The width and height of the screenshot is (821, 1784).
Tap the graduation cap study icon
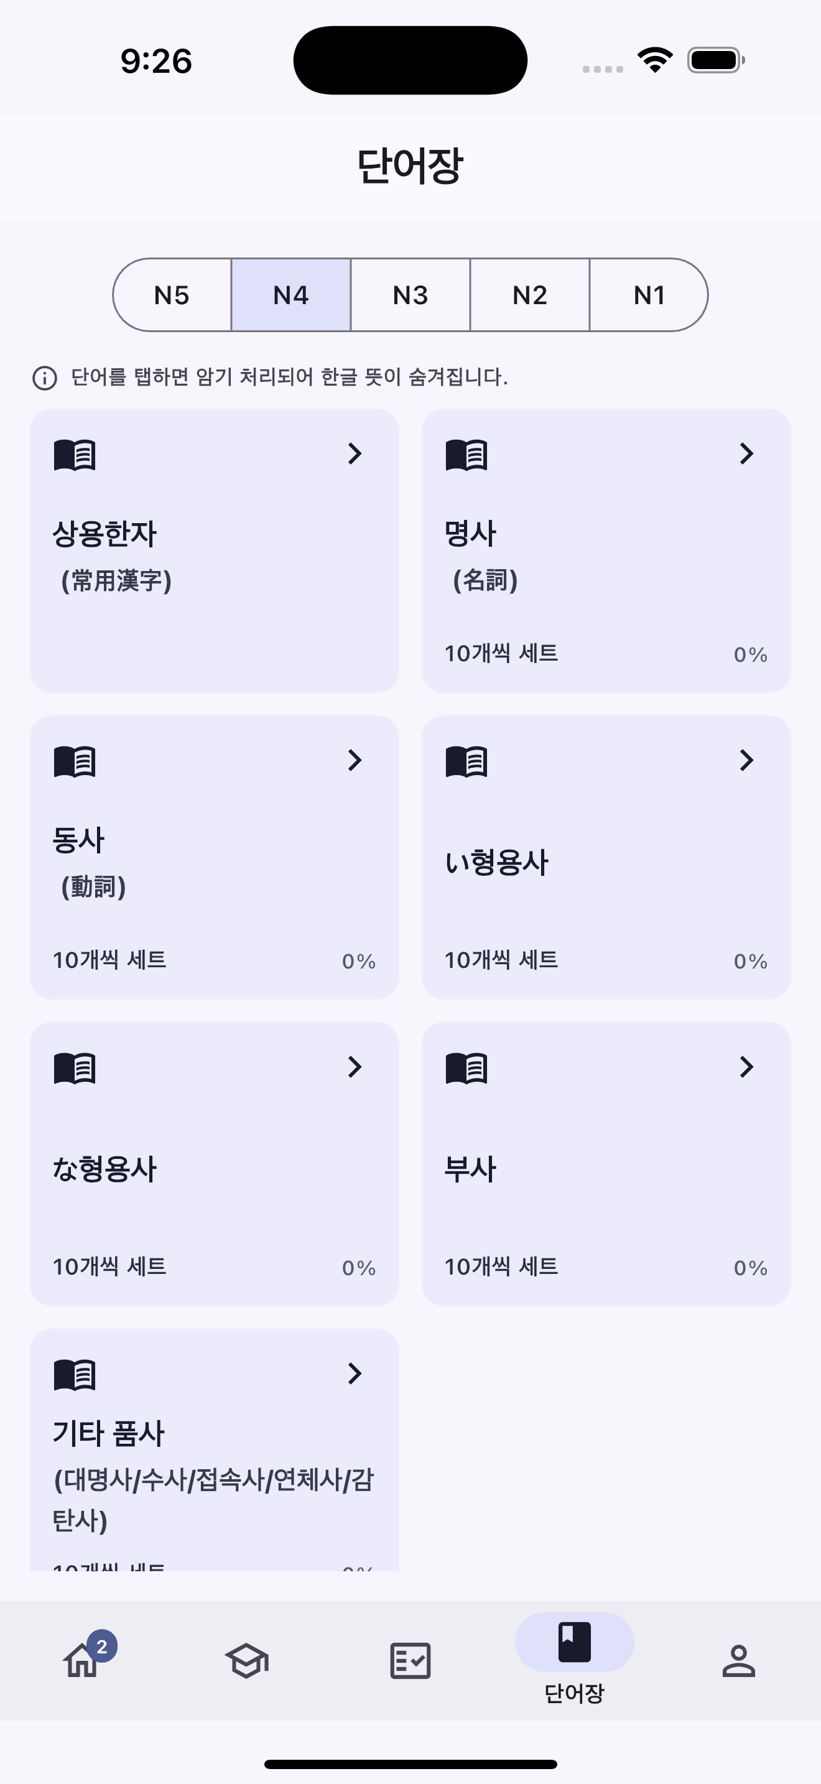[246, 1660]
